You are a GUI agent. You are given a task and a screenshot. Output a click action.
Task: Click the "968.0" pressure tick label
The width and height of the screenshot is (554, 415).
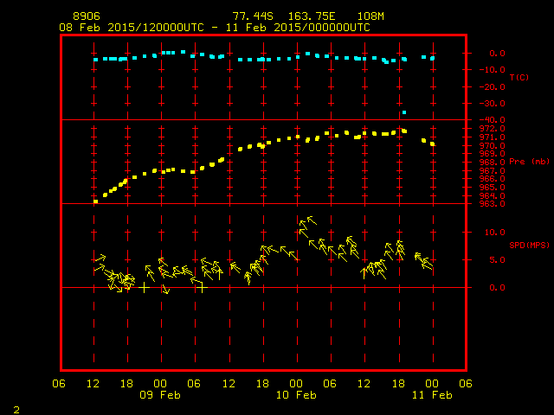pyautogui.click(x=493, y=163)
